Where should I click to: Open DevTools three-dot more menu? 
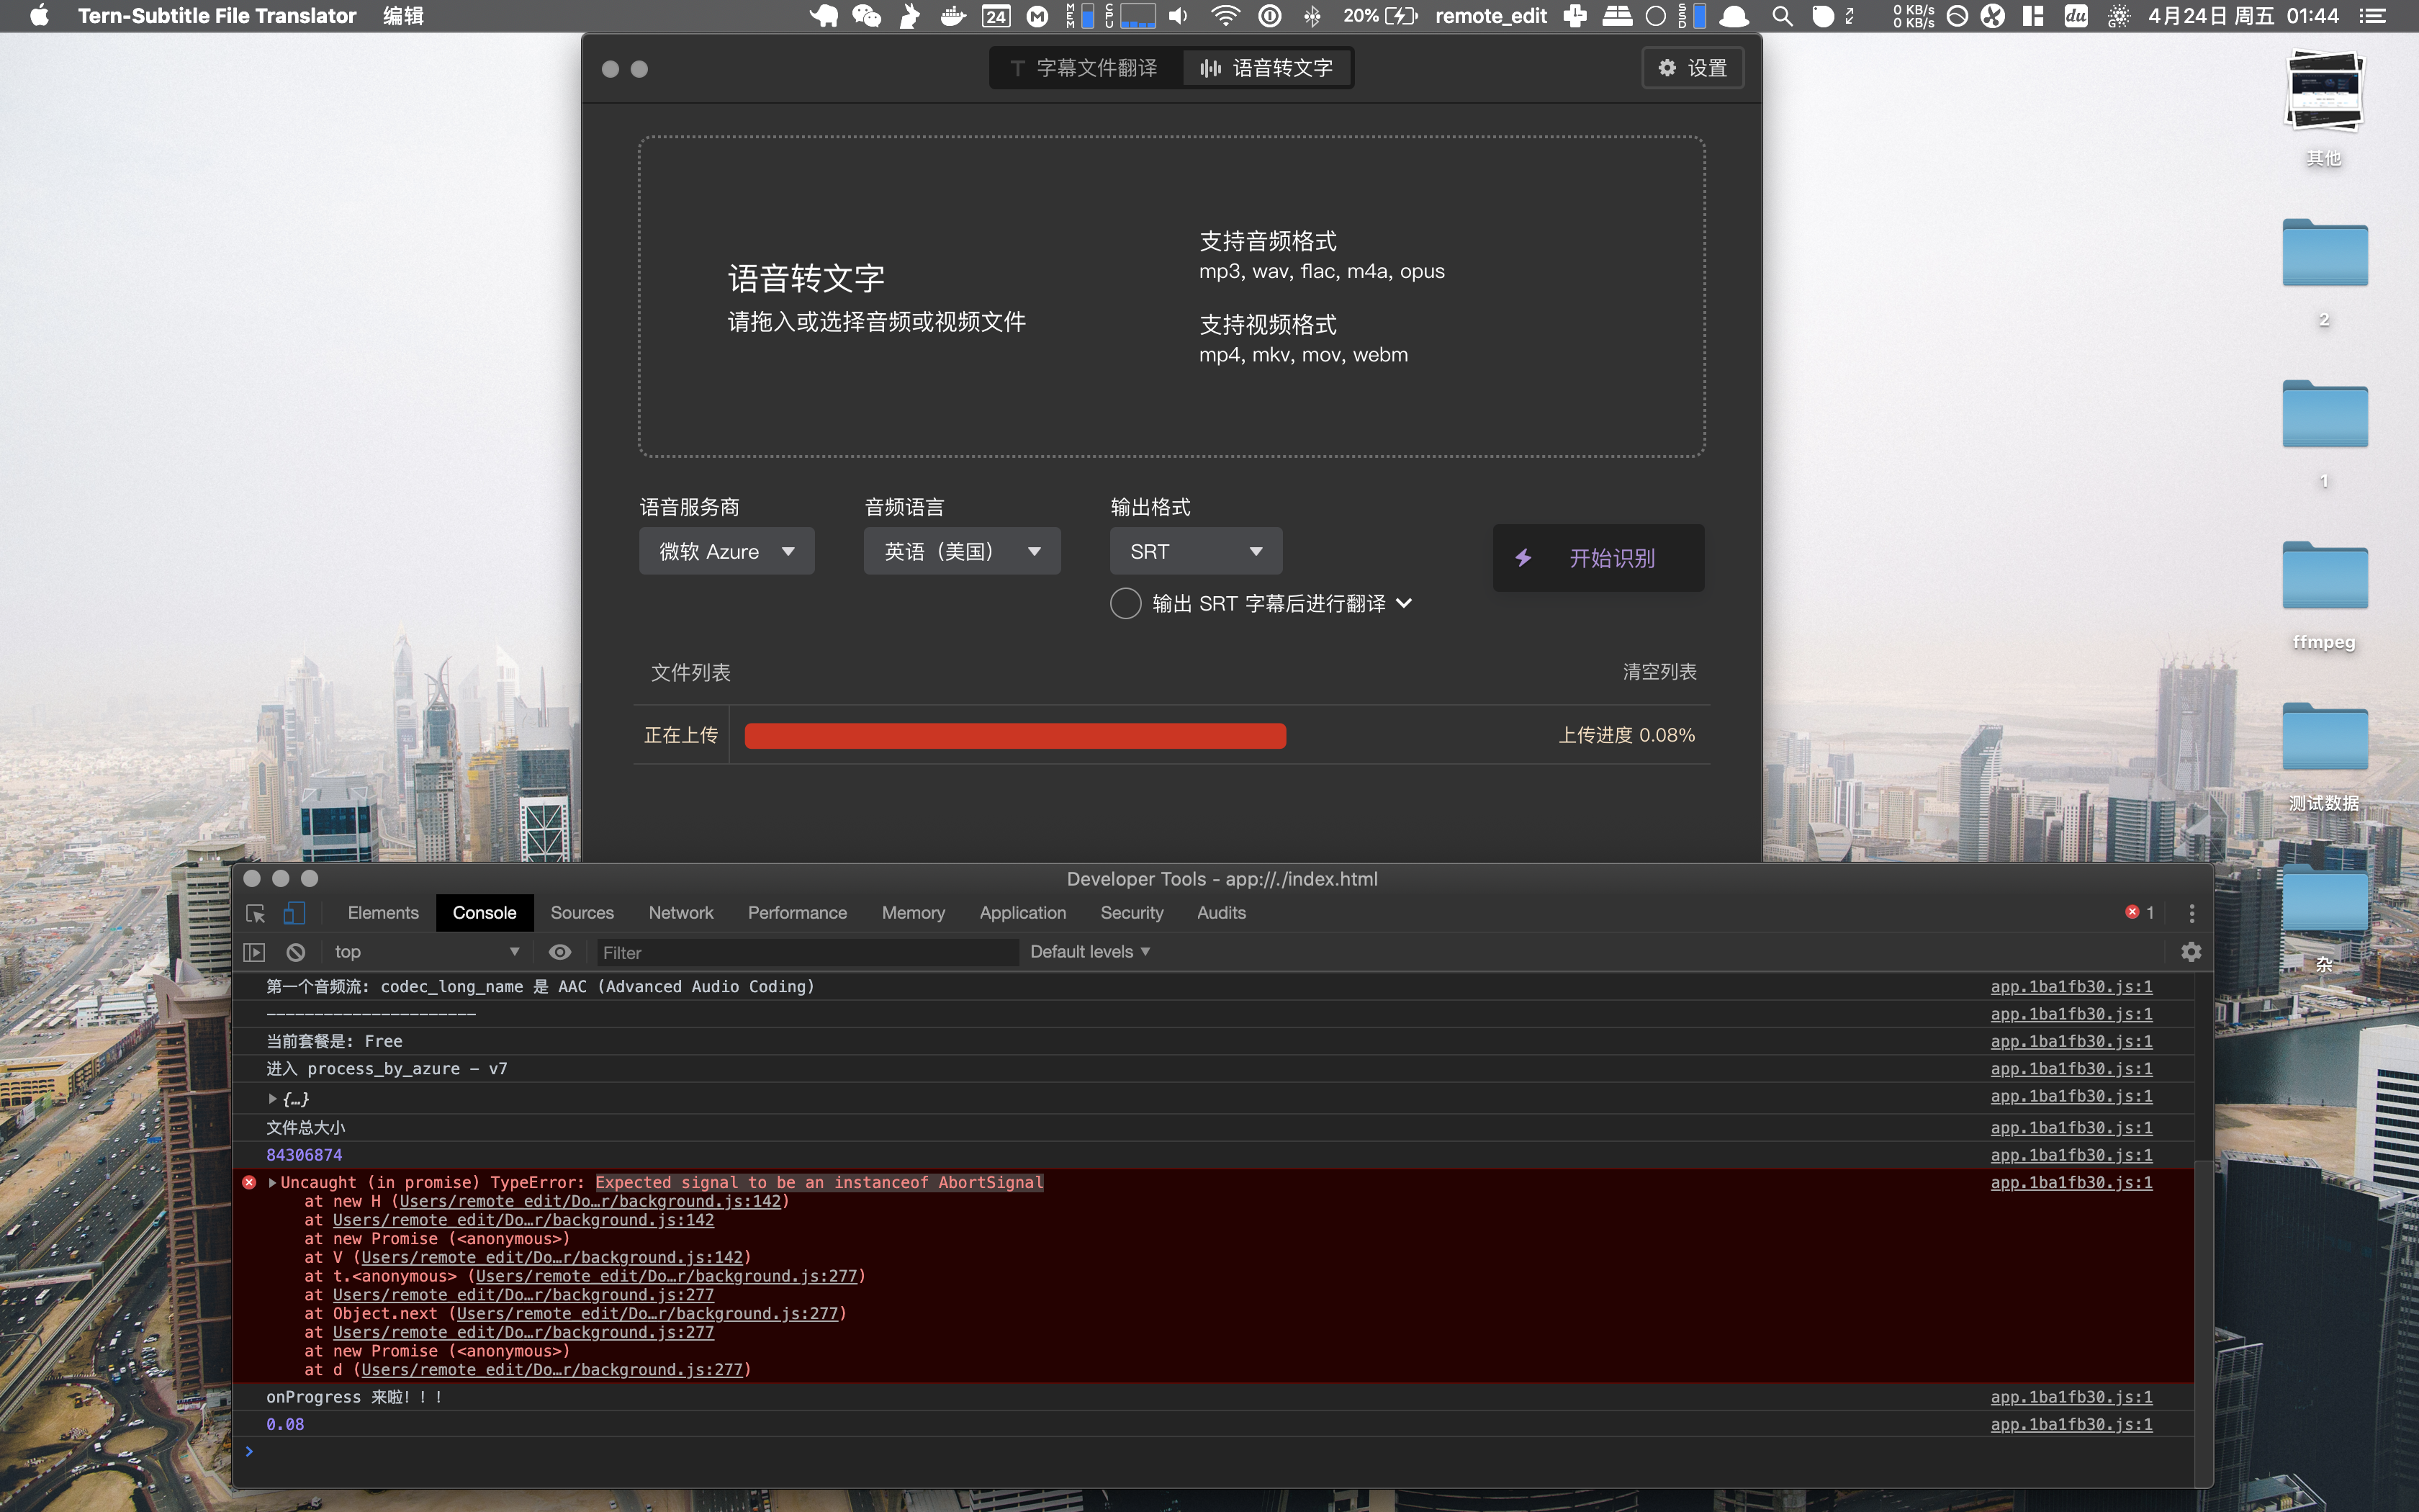click(2191, 913)
